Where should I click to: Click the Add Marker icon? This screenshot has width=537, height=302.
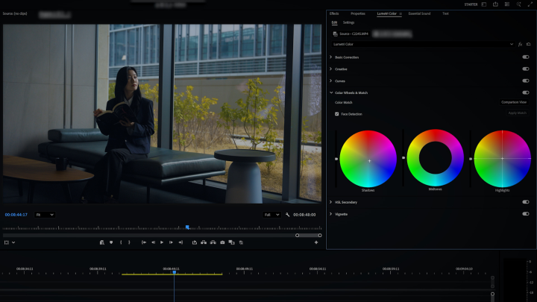pos(111,242)
